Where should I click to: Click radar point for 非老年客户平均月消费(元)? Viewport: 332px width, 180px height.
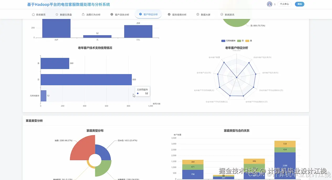coord(230,96)
